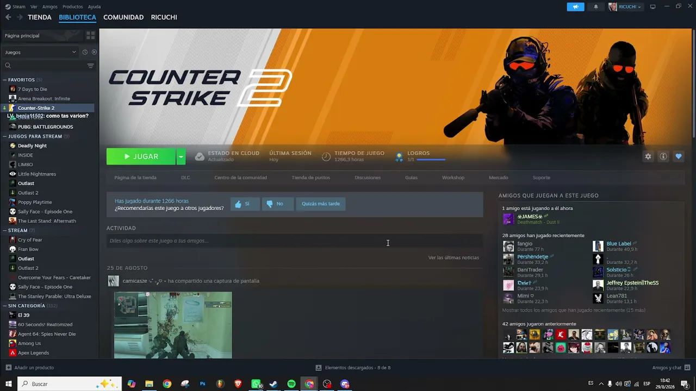Open the Soporte link

(x=542, y=178)
